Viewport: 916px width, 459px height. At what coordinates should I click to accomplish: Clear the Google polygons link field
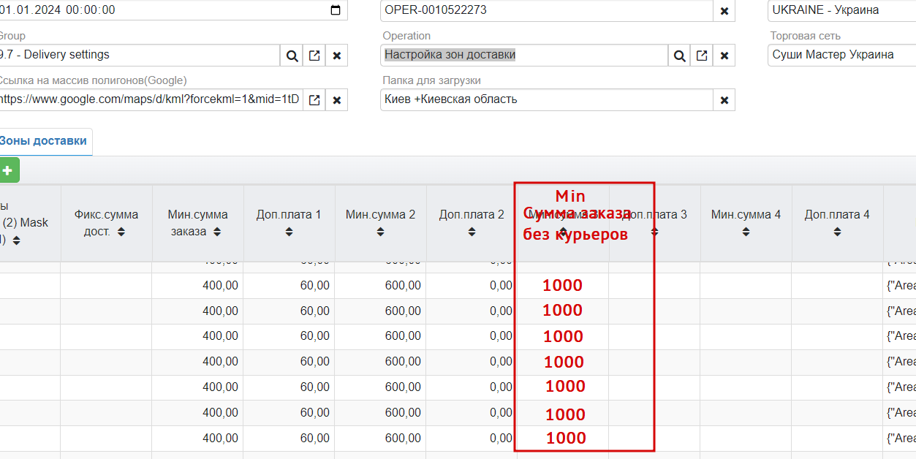tap(337, 100)
